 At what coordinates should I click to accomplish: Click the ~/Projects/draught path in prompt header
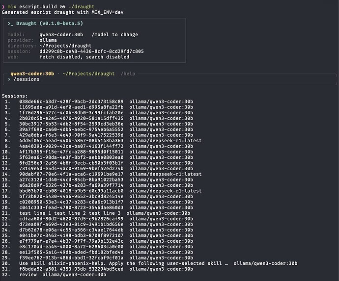coord(88,74)
